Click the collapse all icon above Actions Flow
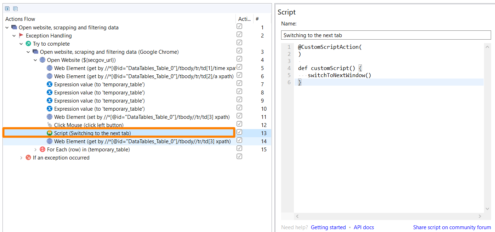 15,9
